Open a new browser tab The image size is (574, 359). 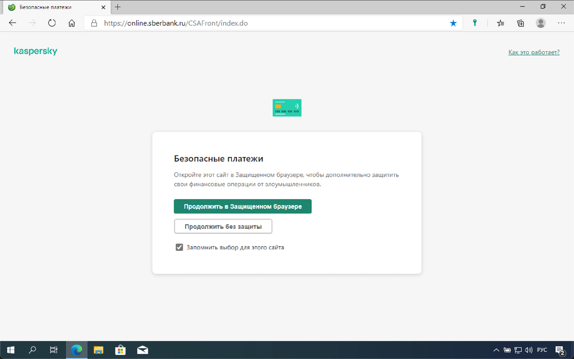click(118, 7)
